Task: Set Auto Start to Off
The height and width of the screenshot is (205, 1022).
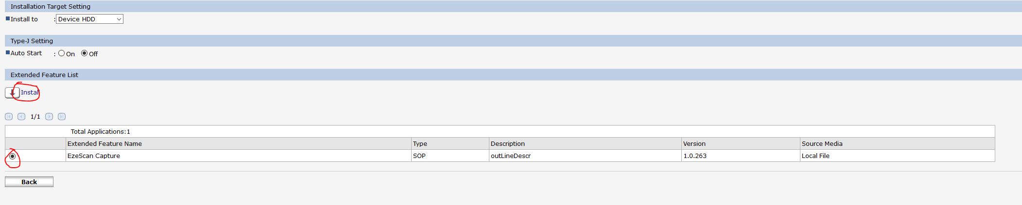Action: pyautogui.click(x=84, y=53)
